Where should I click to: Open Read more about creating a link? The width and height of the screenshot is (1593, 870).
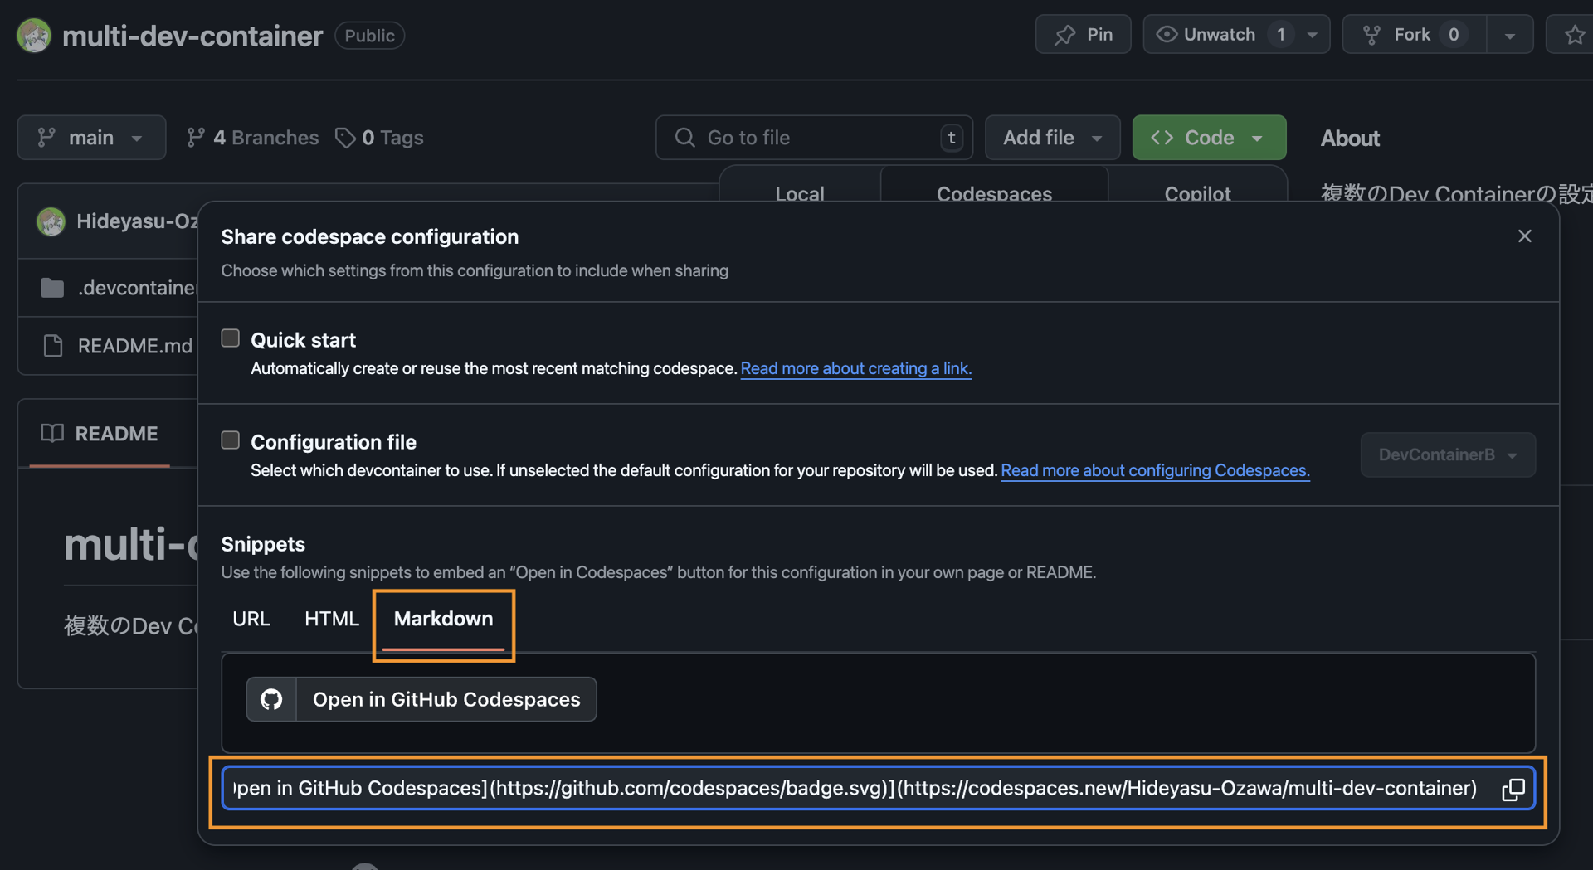pos(855,368)
